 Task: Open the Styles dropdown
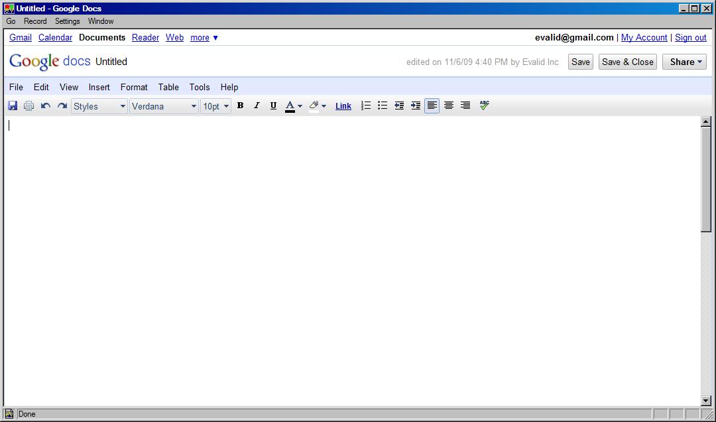pos(99,107)
